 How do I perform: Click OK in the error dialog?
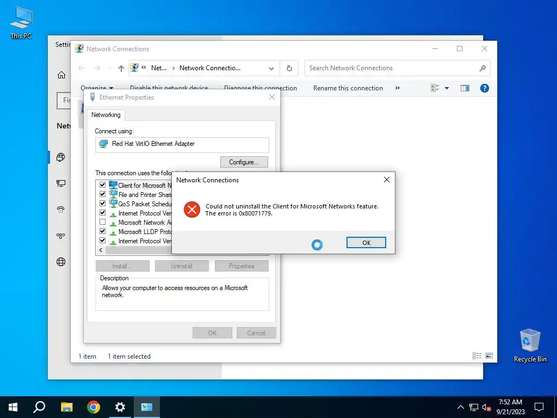point(366,242)
